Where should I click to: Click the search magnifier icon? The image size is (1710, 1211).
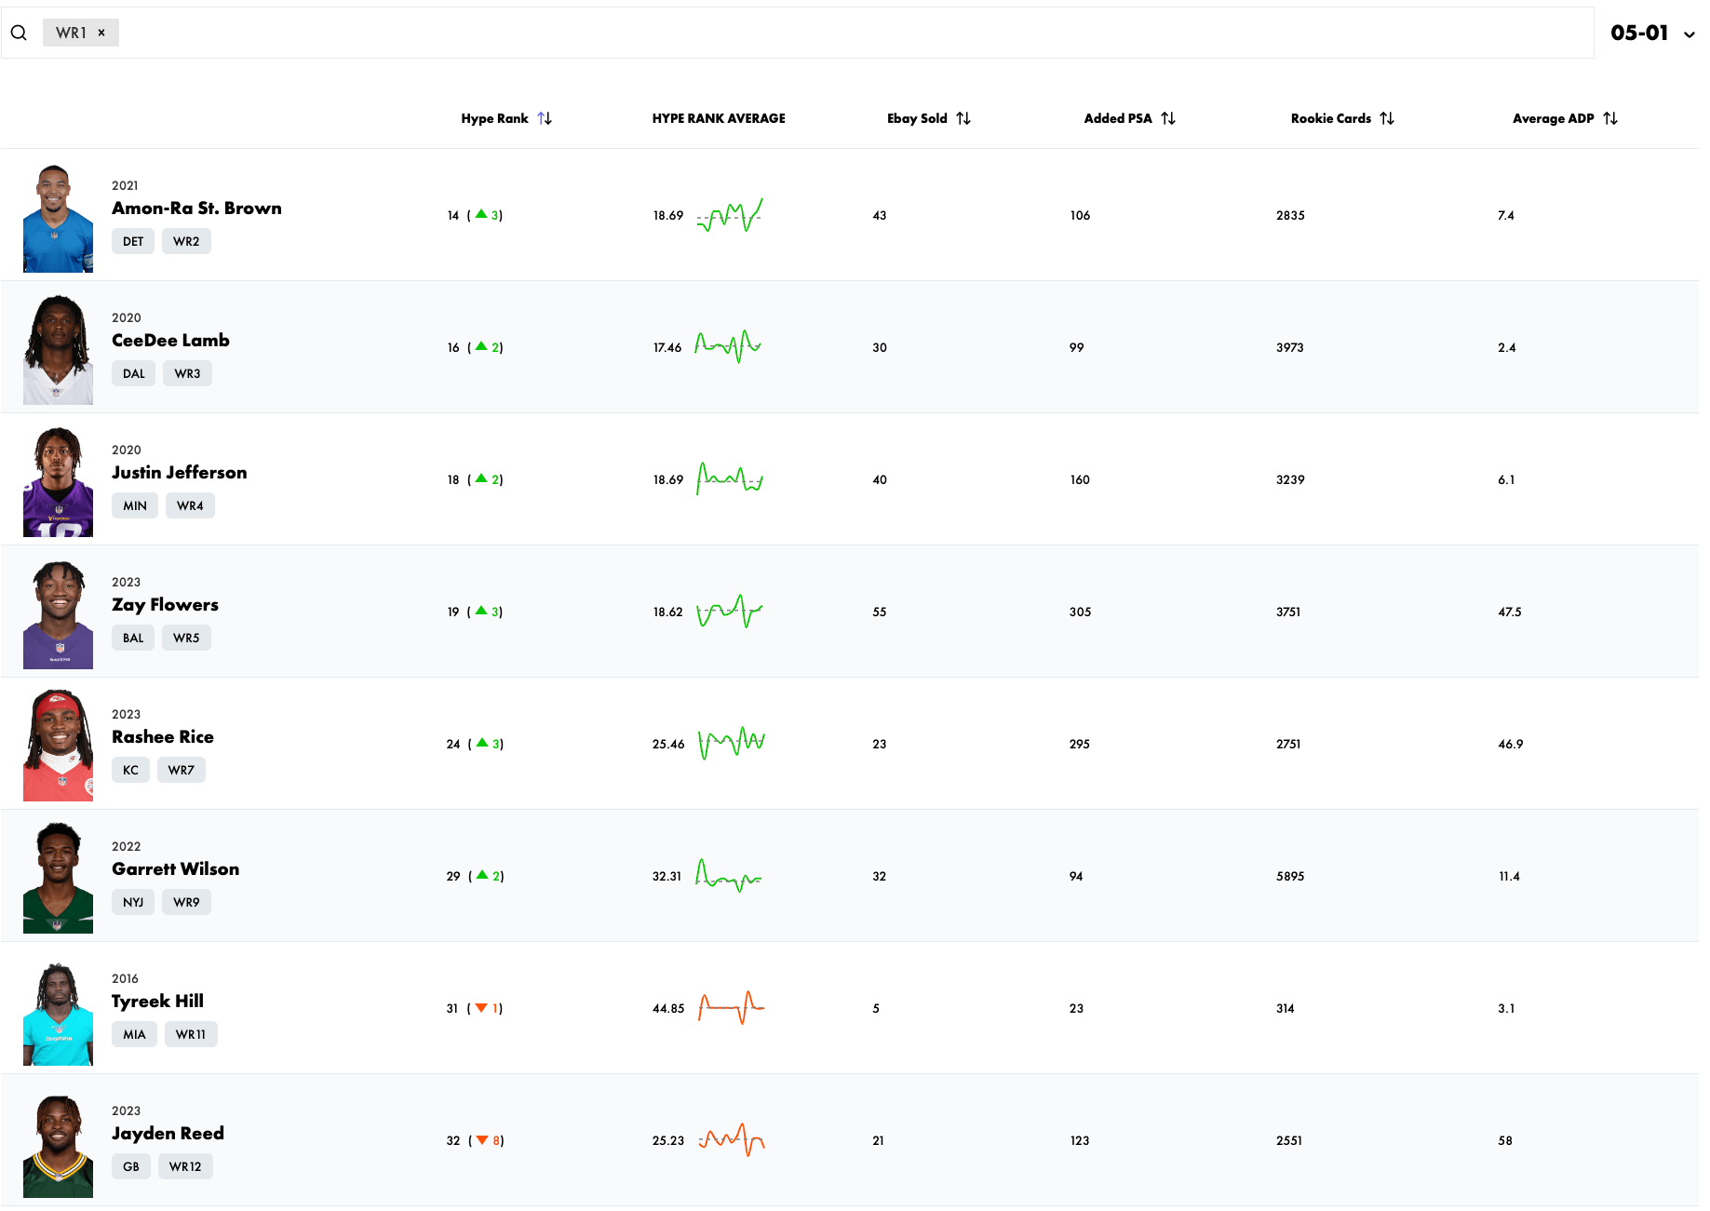click(19, 32)
